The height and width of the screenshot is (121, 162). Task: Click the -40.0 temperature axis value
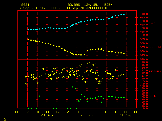[144, 35]
